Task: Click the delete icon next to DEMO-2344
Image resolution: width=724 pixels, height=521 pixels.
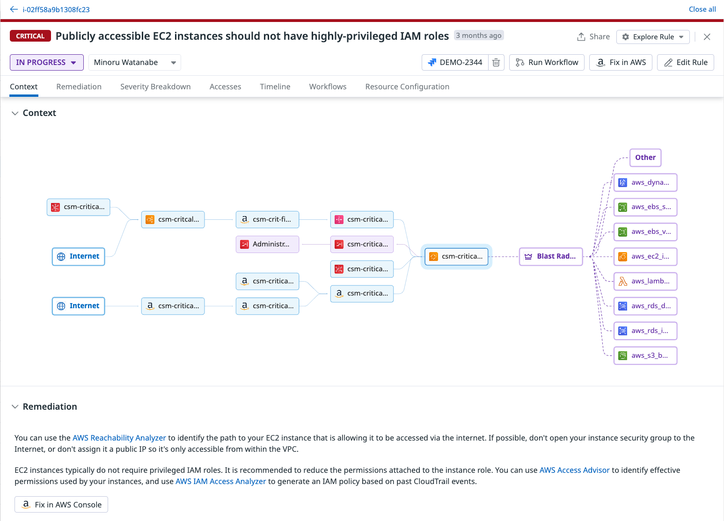Action: tap(496, 62)
